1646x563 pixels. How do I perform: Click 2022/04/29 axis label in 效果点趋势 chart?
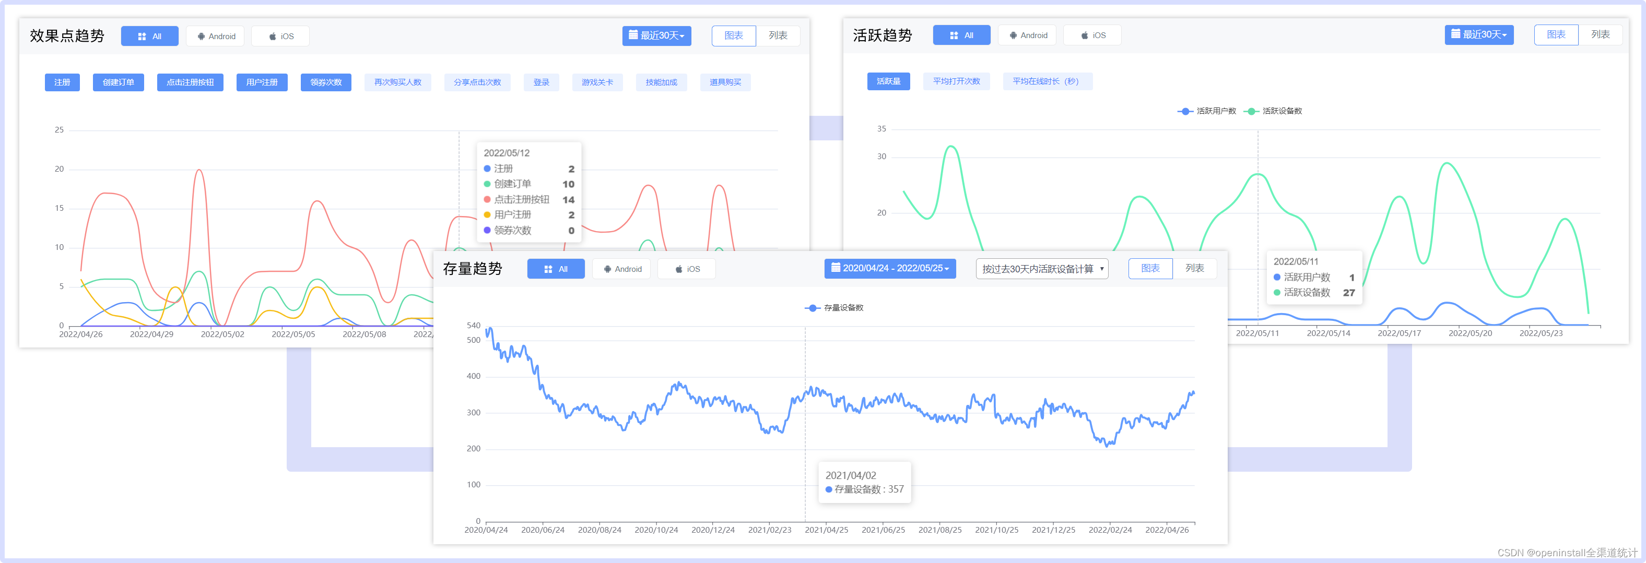(151, 334)
